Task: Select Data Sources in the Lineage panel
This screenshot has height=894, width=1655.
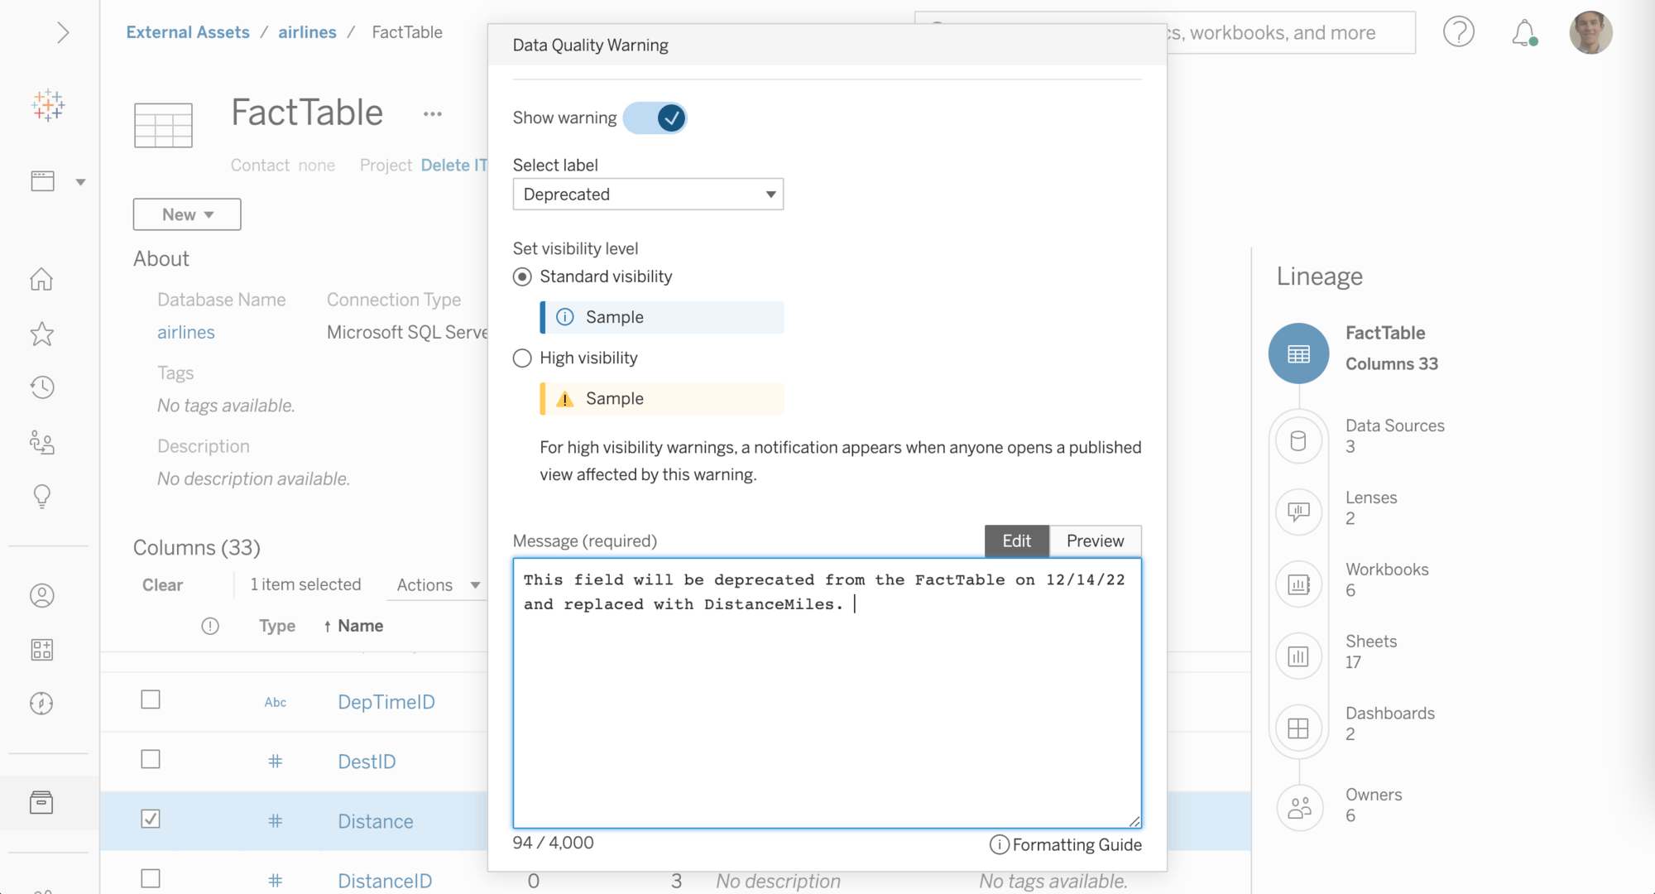Action: (x=1395, y=435)
